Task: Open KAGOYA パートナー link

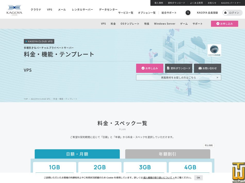Action: tap(231, 3)
